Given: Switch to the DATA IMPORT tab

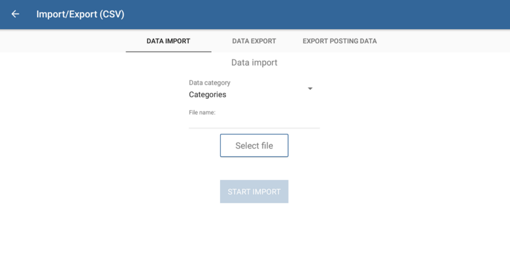Looking at the screenshot, I should 168,41.
